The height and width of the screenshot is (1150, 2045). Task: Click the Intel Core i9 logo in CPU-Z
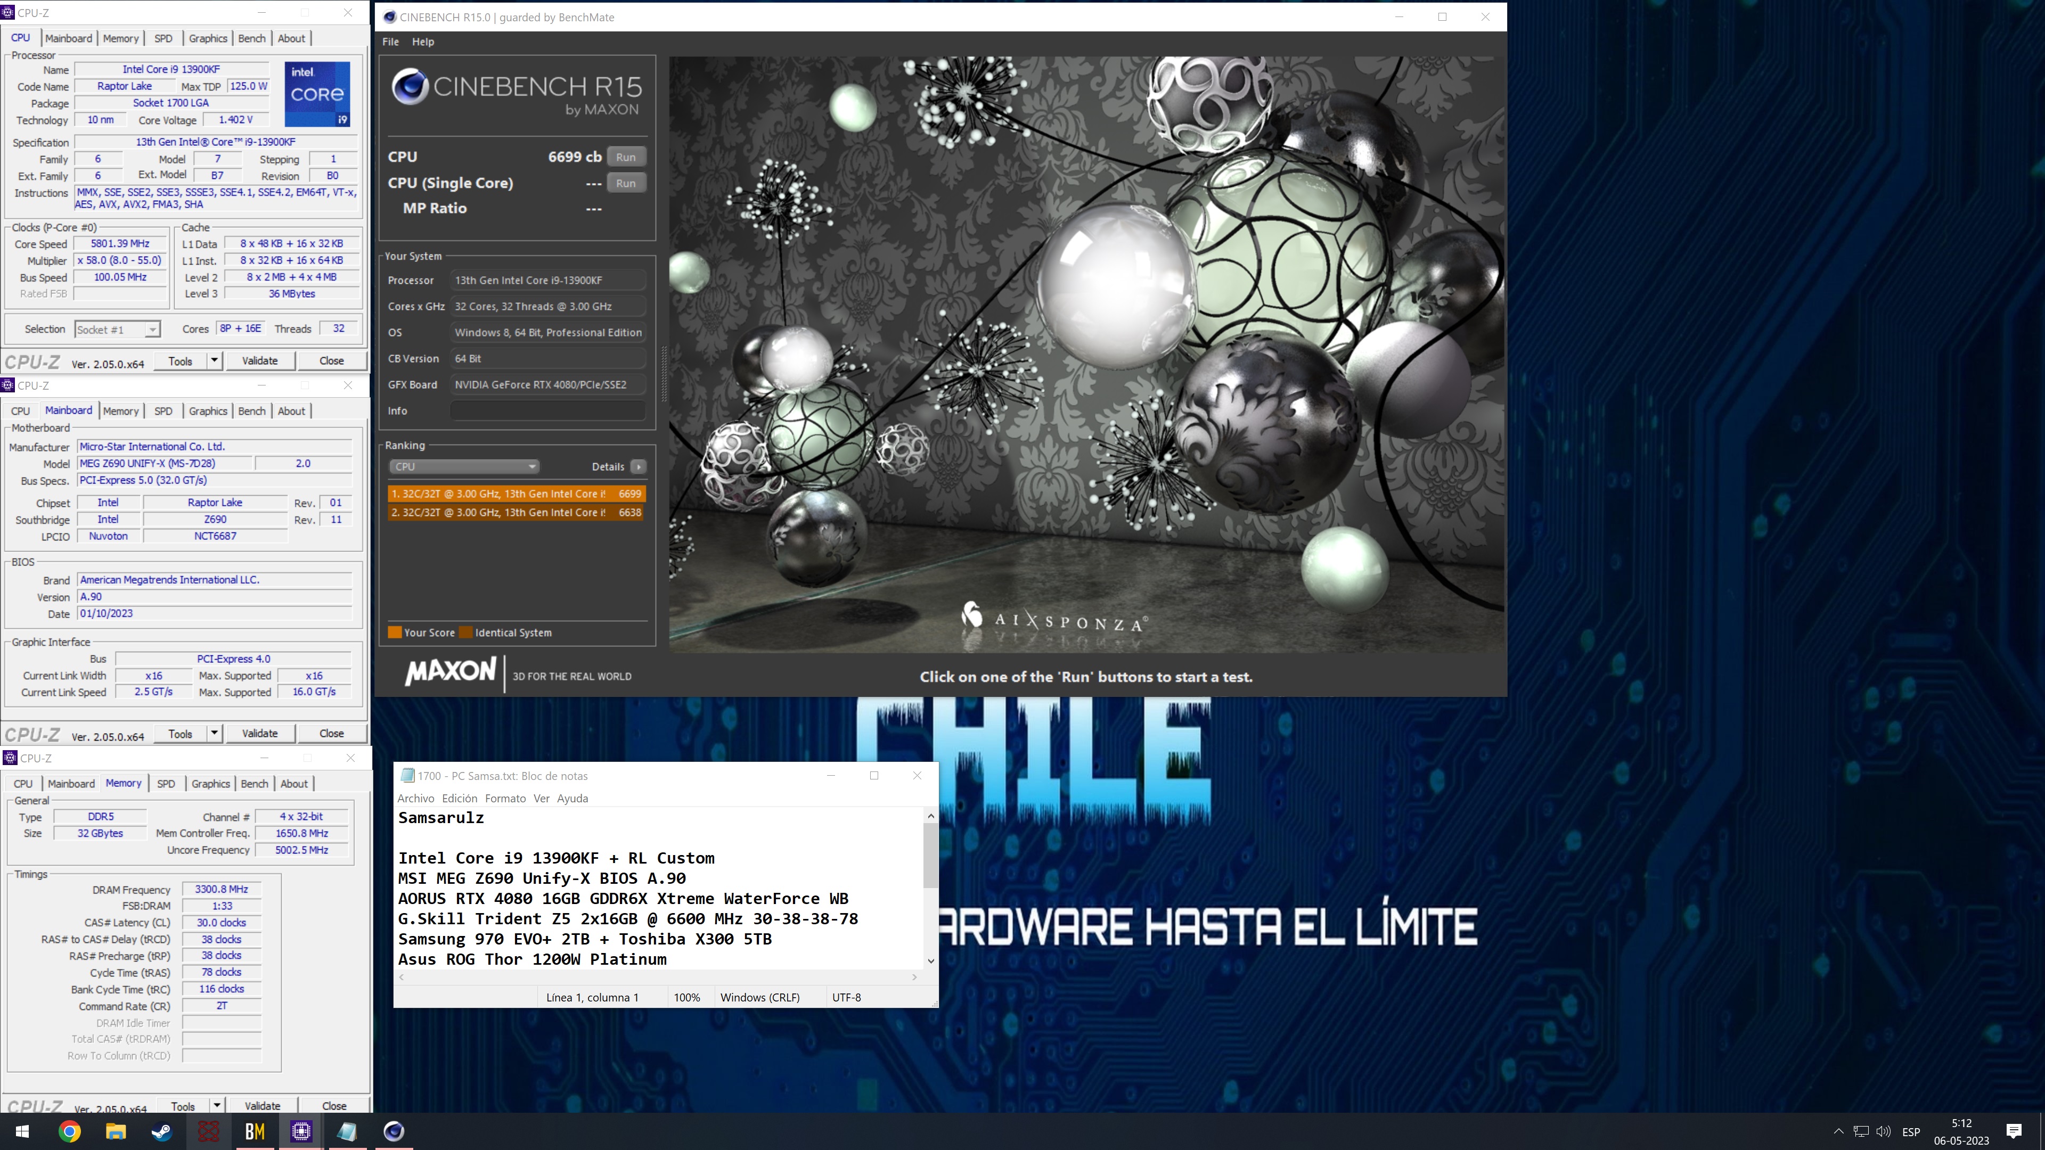[317, 94]
